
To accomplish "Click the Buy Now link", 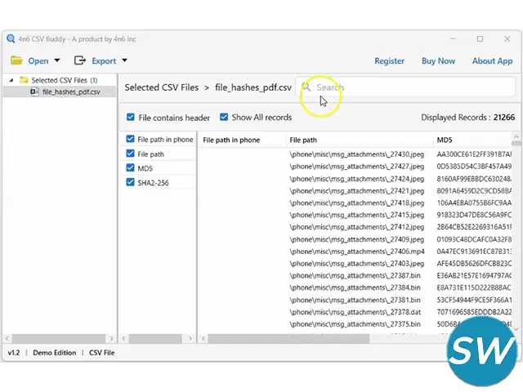I will [438, 60].
